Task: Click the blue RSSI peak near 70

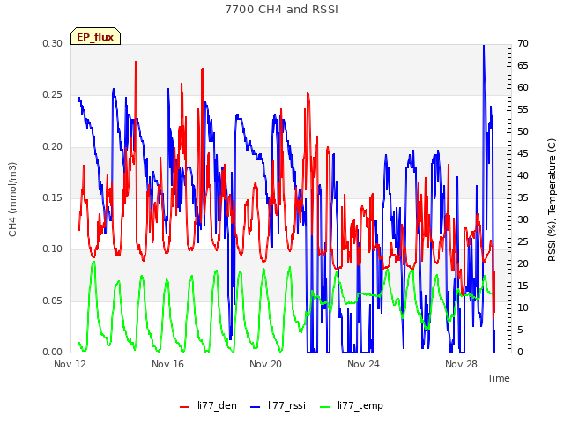Action: (x=484, y=46)
